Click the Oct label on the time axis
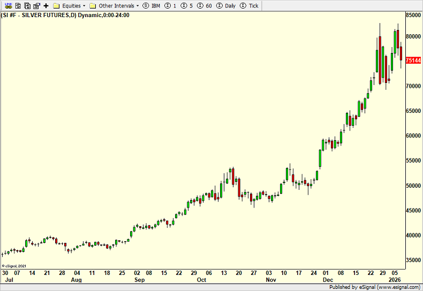423x291 pixels. point(201,280)
